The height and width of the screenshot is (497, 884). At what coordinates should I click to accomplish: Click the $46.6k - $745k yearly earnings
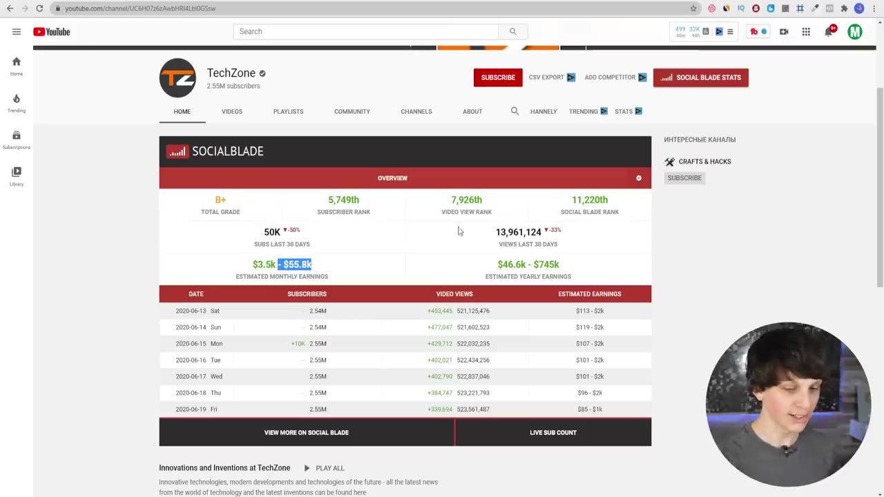pyautogui.click(x=528, y=264)
